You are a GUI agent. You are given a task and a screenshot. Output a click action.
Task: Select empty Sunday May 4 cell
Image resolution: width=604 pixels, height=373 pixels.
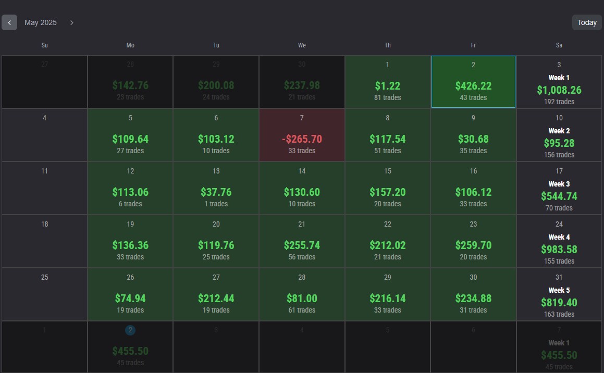click(x=44, y=135)
